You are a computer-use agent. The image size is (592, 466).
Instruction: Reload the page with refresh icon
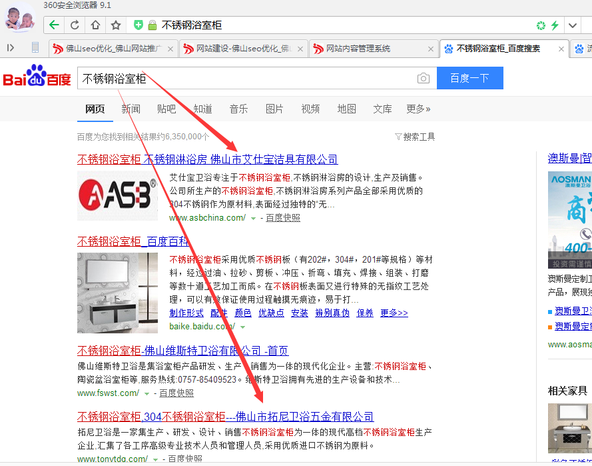pos(75,25)
